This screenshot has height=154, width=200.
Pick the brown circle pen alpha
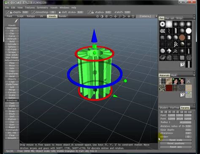pos(182,37)
